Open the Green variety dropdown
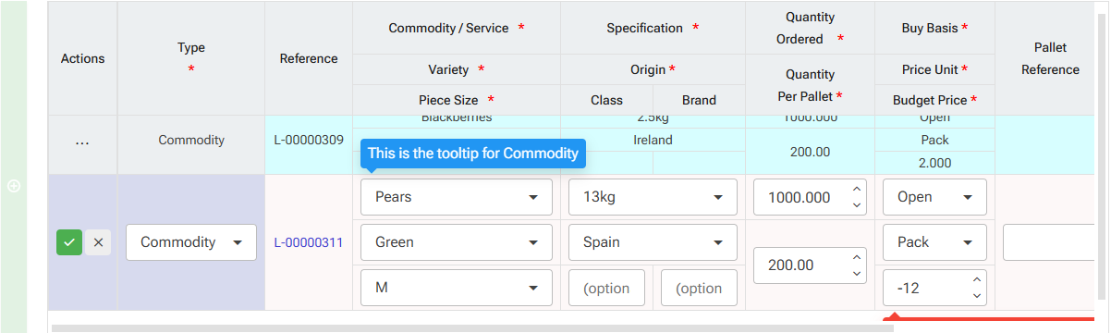The image size is (1111, 333). pos(456,242)
